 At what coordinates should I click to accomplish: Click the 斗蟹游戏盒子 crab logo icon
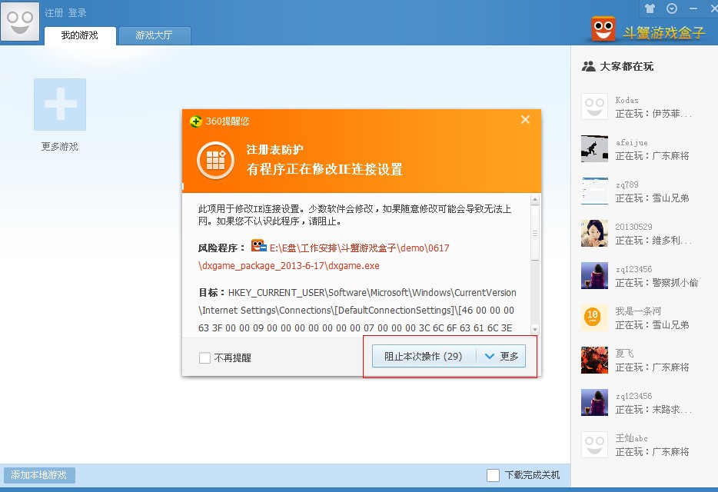pos(603,29)
